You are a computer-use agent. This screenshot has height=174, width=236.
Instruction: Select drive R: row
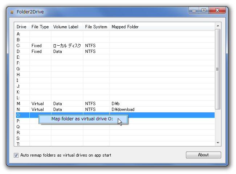(x=115, y=133)
